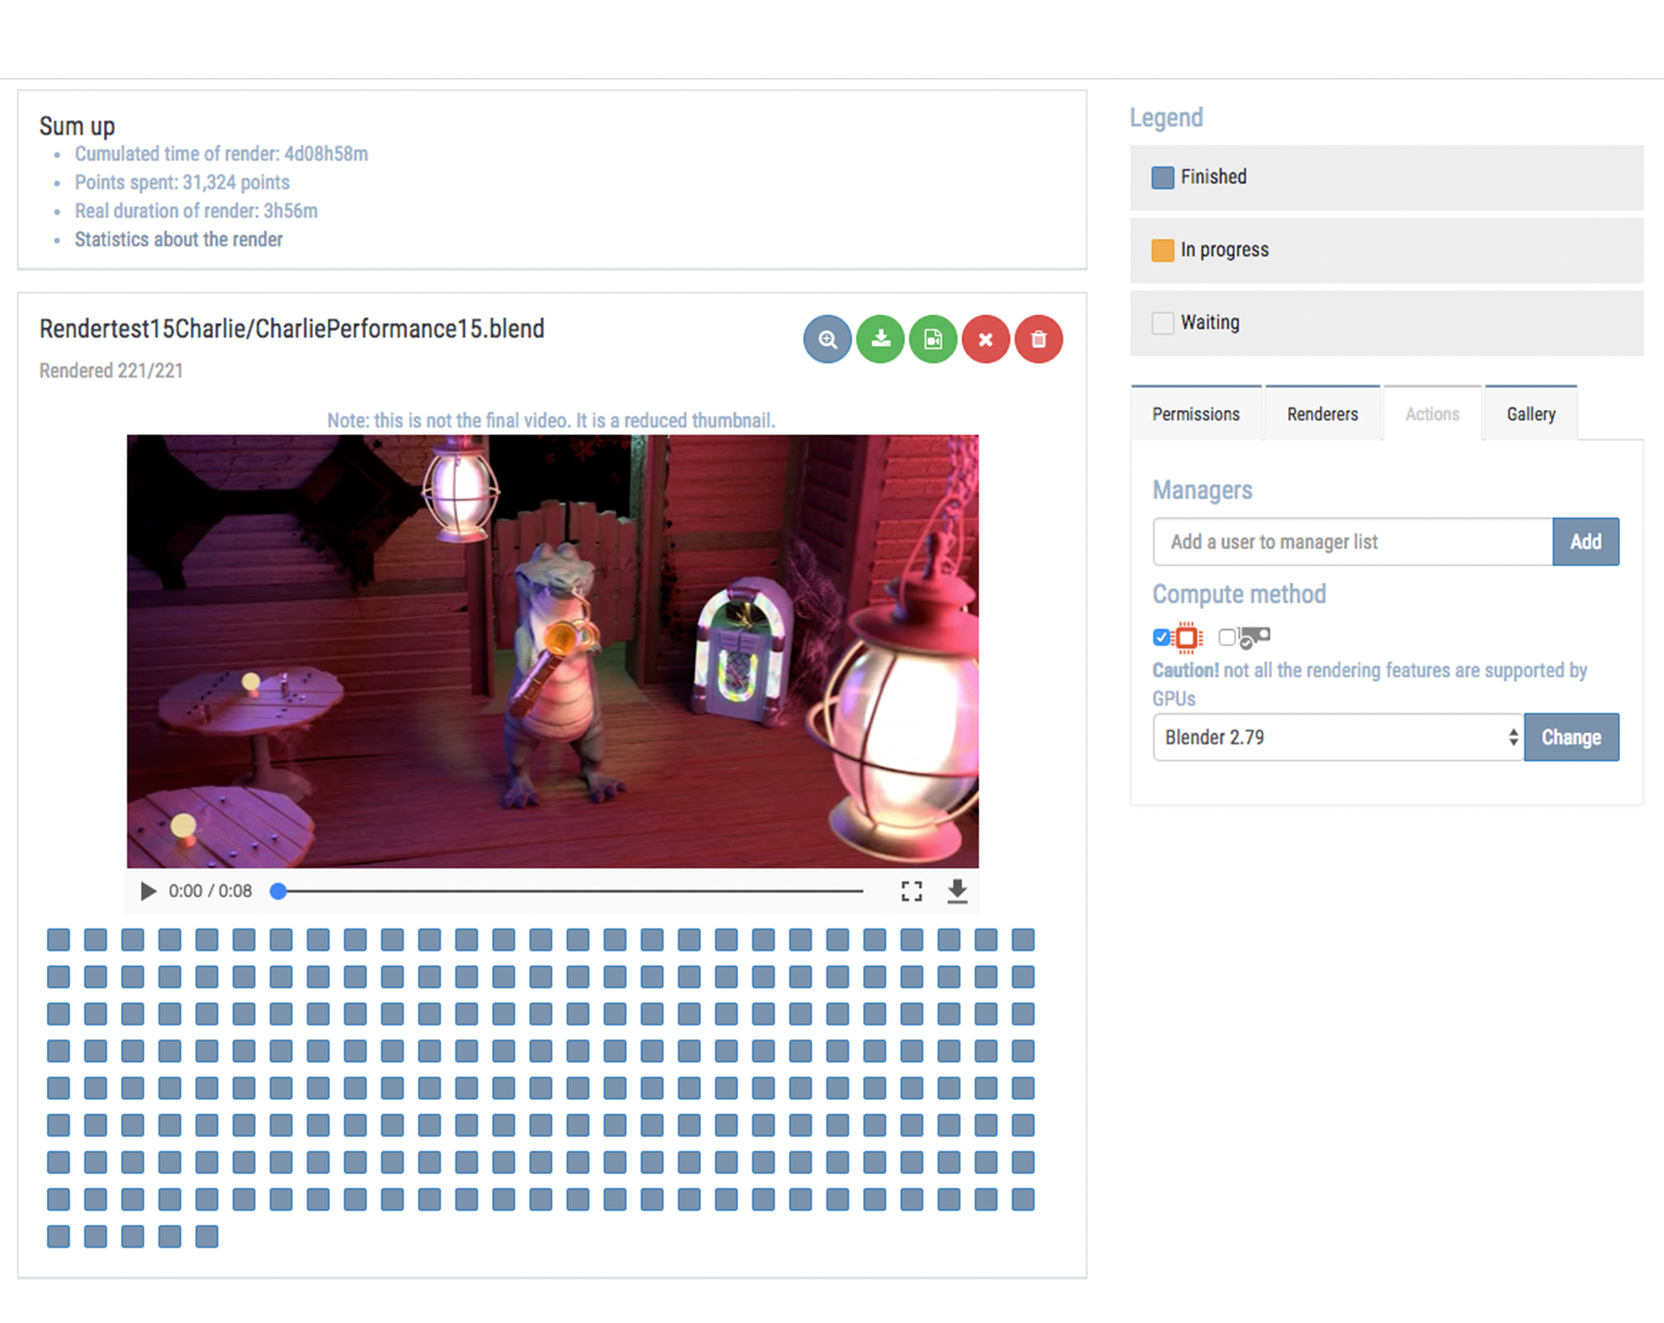Click the last frame square in the short bottom row
1664x1323 pixels.
[x=207, y=1237]
